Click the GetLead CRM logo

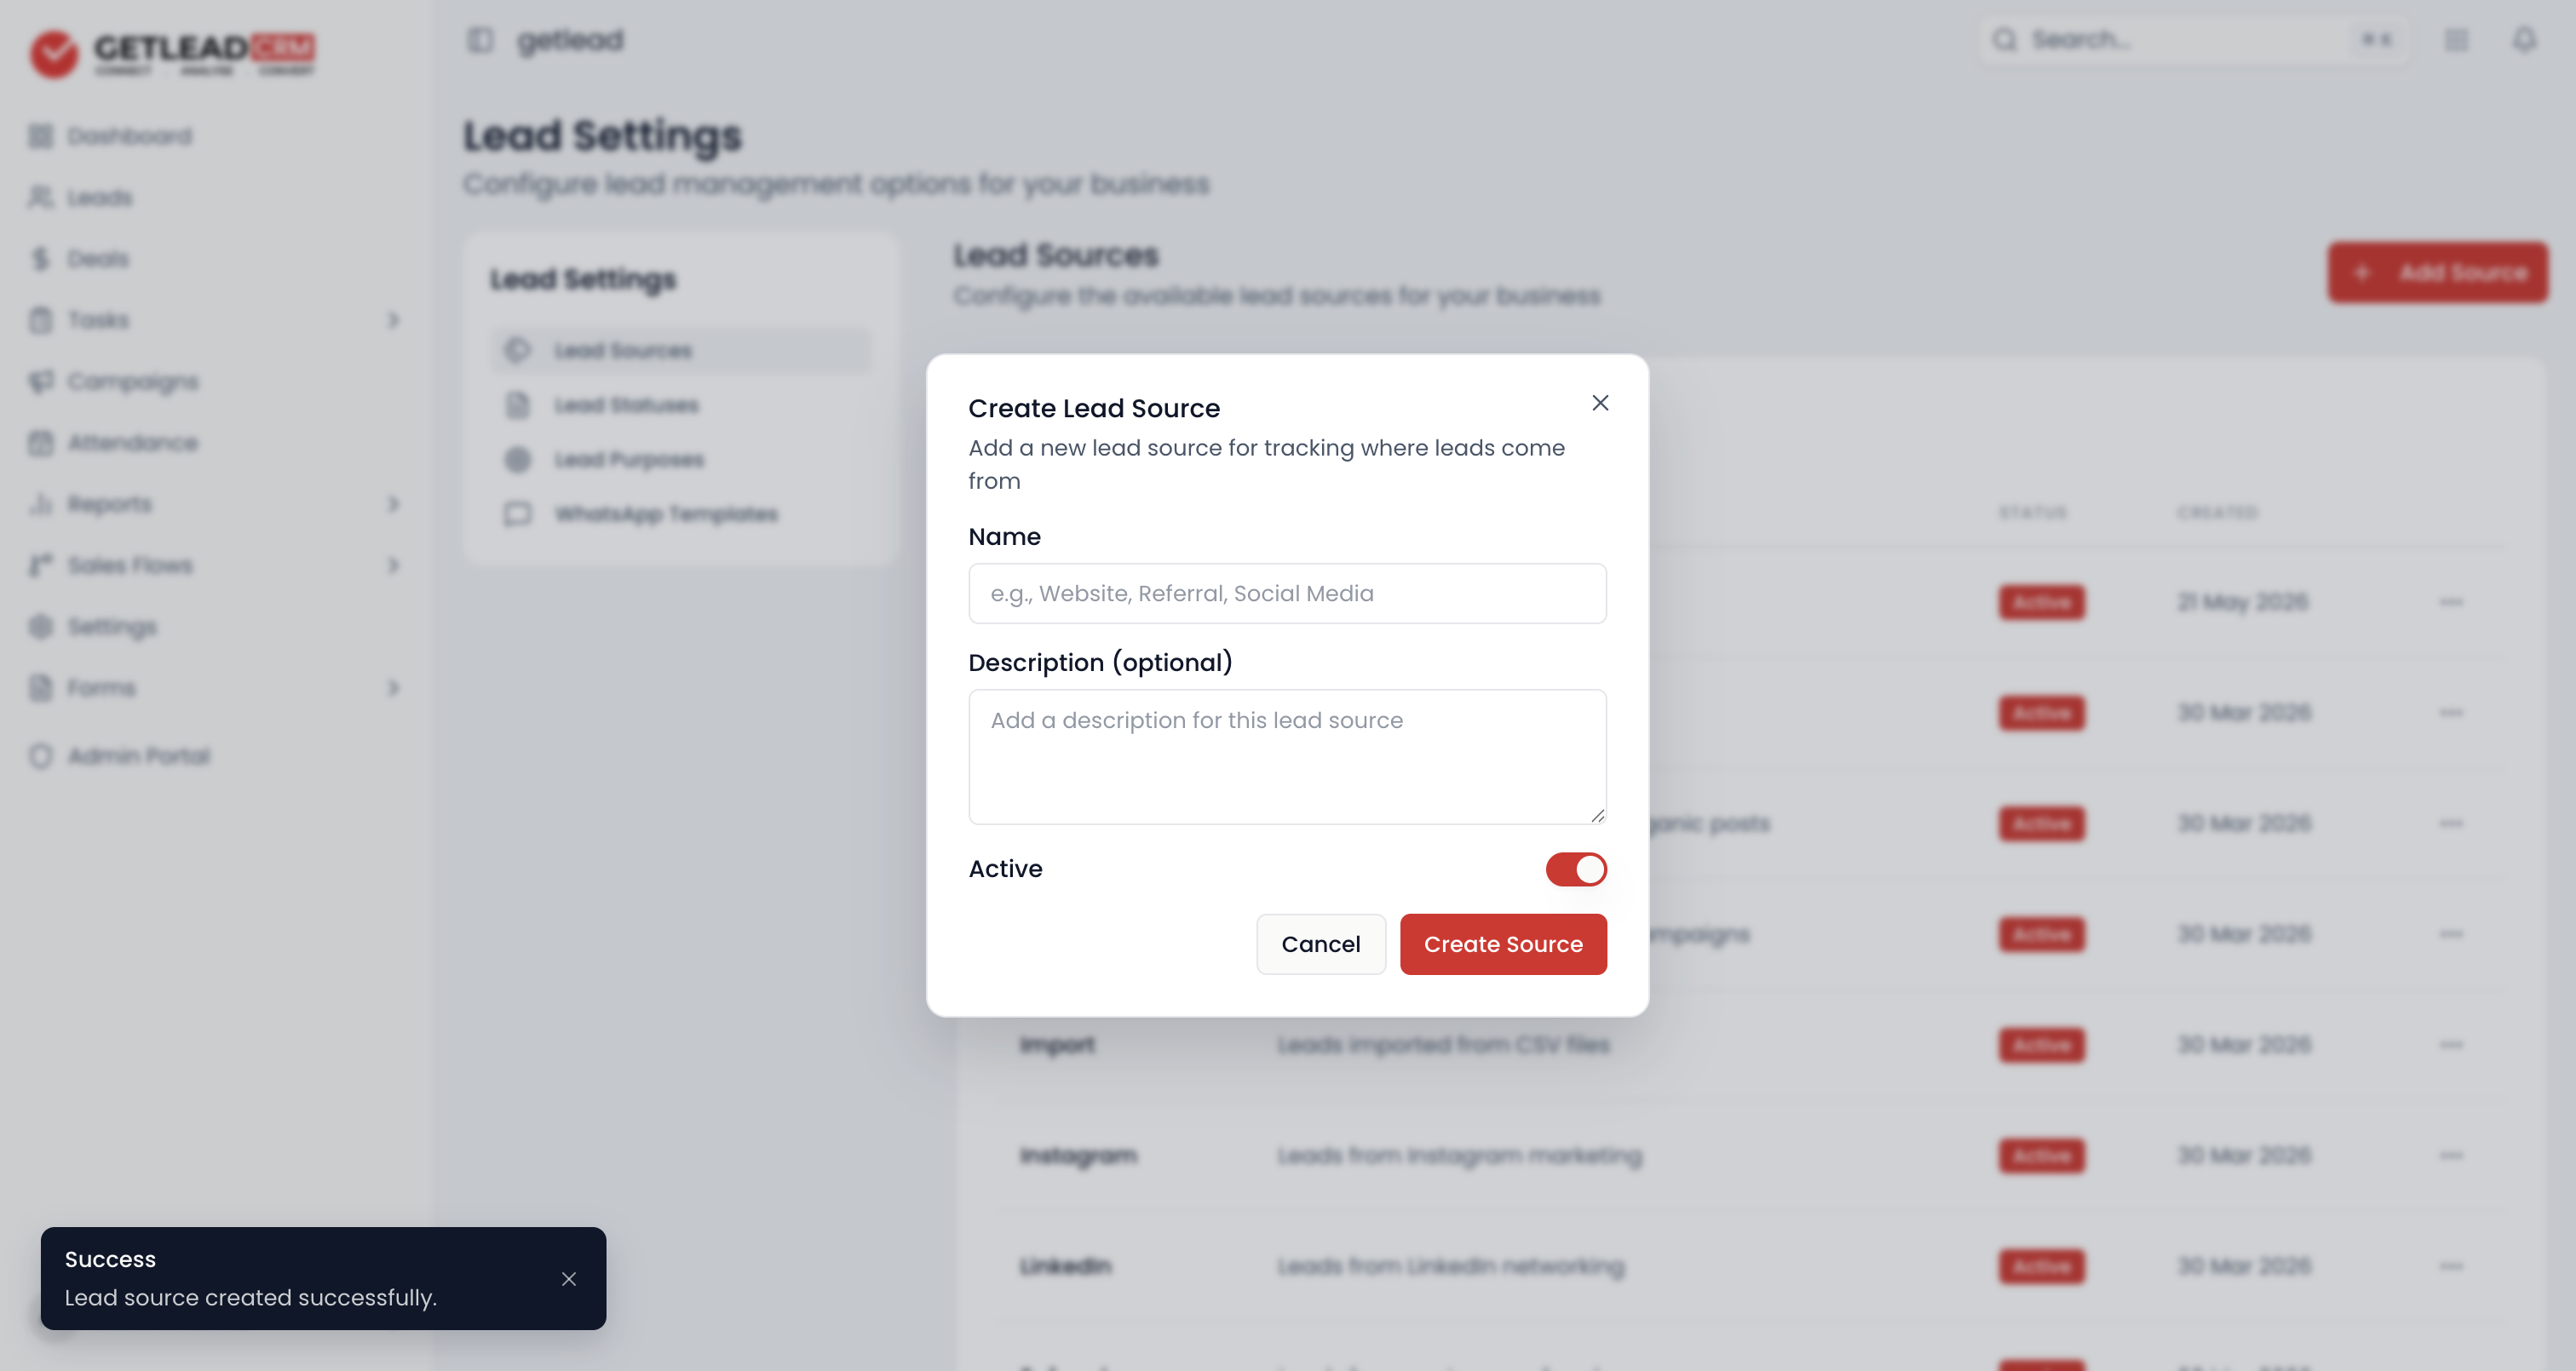coord(172,52)
